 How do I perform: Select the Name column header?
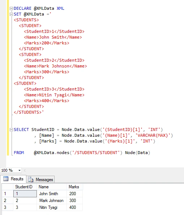coord(52,187)
